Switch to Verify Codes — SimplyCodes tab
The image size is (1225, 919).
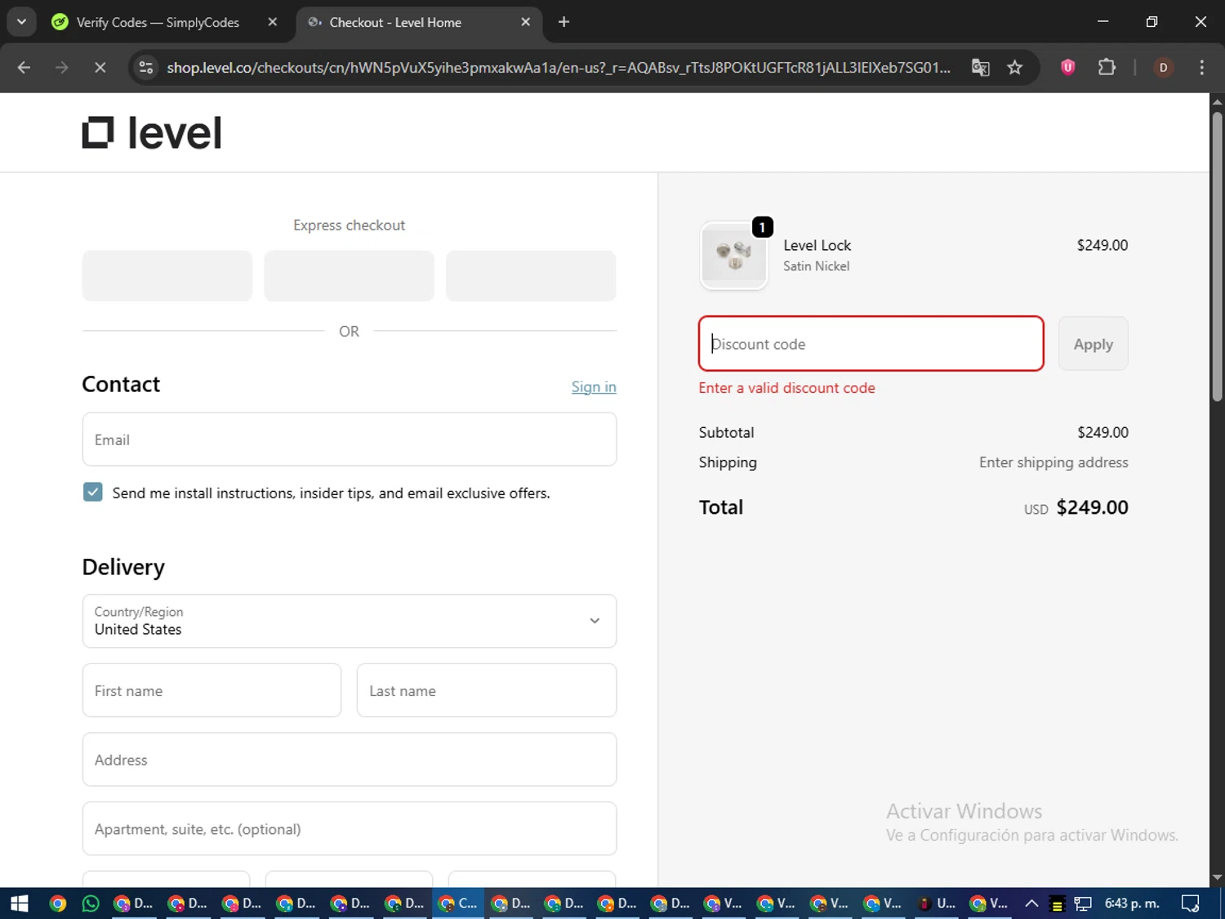(157, 22)
